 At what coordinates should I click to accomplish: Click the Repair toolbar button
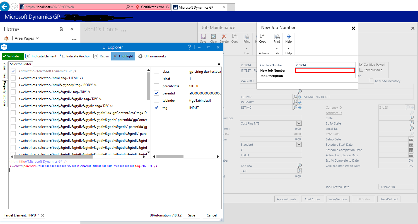click(101, 56)
